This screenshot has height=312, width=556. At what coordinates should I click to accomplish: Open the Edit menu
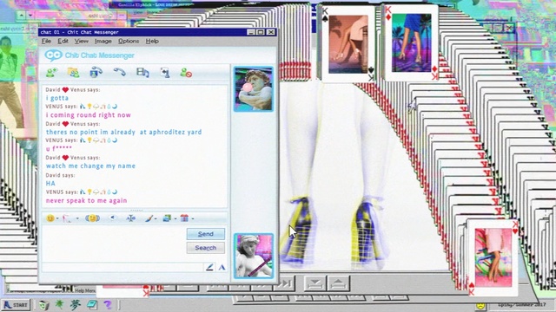63,41
